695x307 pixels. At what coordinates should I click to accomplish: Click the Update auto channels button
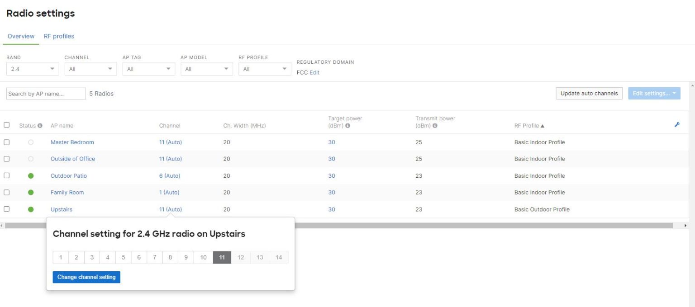(x=589, y=93)
